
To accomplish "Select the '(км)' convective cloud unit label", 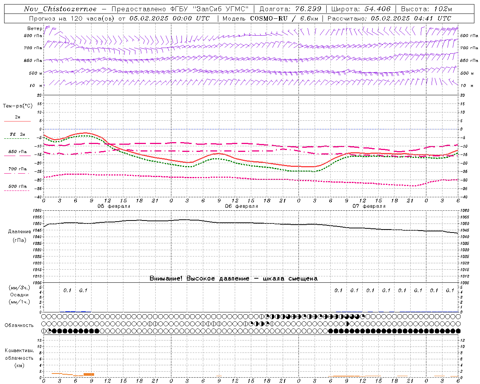I will [19, 365].
